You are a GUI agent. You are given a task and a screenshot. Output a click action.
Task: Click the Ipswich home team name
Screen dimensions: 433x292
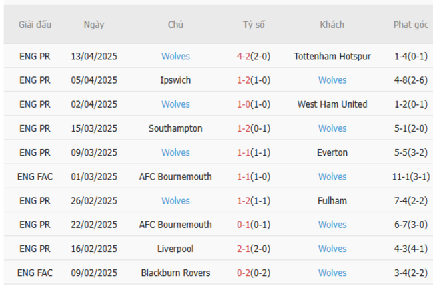[x=175, y=80]
